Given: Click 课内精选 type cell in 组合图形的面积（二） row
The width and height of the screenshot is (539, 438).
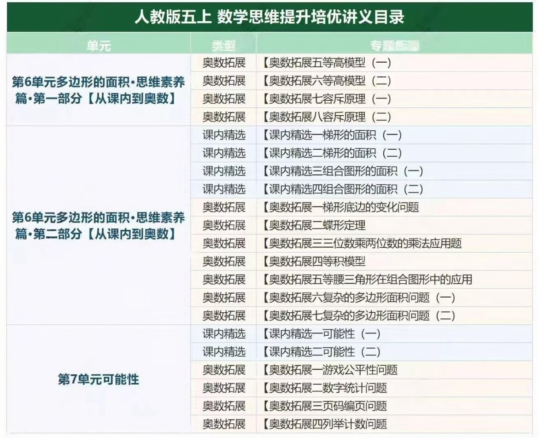Looking at the screenshot, I should 224,189.
